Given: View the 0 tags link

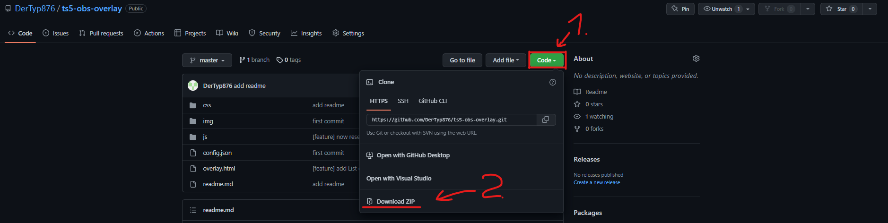Looking at the screenshot, I should tap(288, 60).
